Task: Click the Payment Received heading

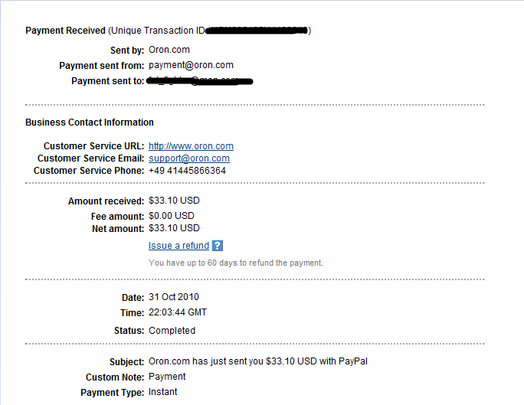Action: (65, 31)
